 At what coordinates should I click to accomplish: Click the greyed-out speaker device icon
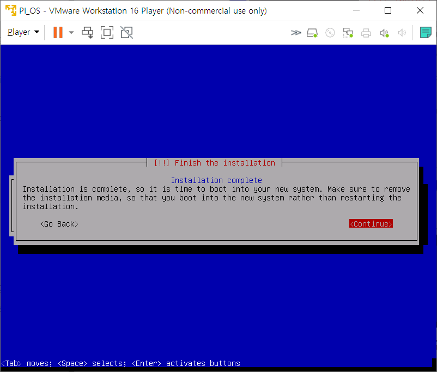click(402, 33)
